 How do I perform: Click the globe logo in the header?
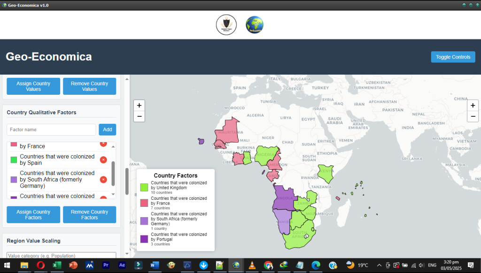pos(255,25)
